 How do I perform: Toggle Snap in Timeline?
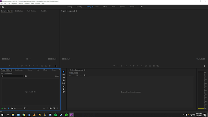coord(74,75)
